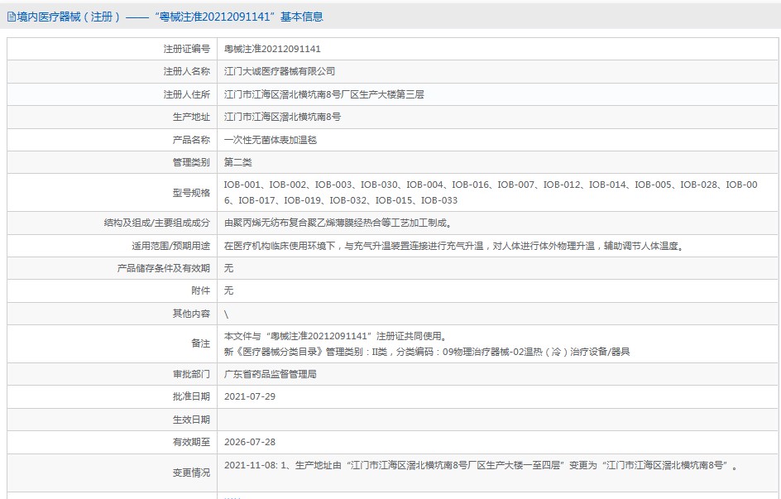Click the 有效期至 label
Viewport: 781px width, 499px height.
(x=191, y=442)
